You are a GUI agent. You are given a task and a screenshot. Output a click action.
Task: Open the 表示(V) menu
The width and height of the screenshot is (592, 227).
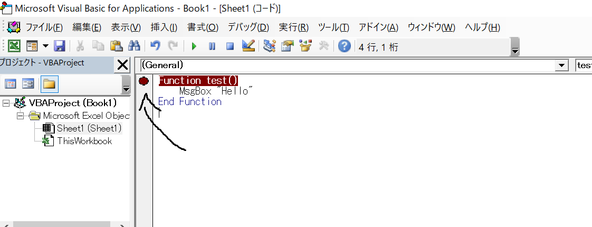click(126, 27)
